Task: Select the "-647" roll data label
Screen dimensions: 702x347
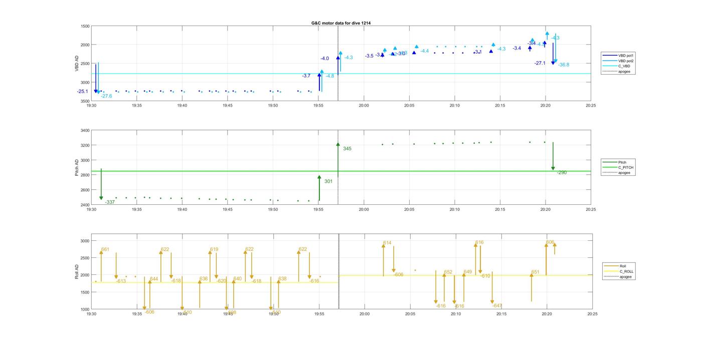Action: pos(497,305)
